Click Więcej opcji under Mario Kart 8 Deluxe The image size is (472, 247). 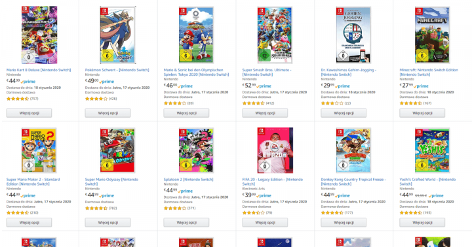[29, 113]
